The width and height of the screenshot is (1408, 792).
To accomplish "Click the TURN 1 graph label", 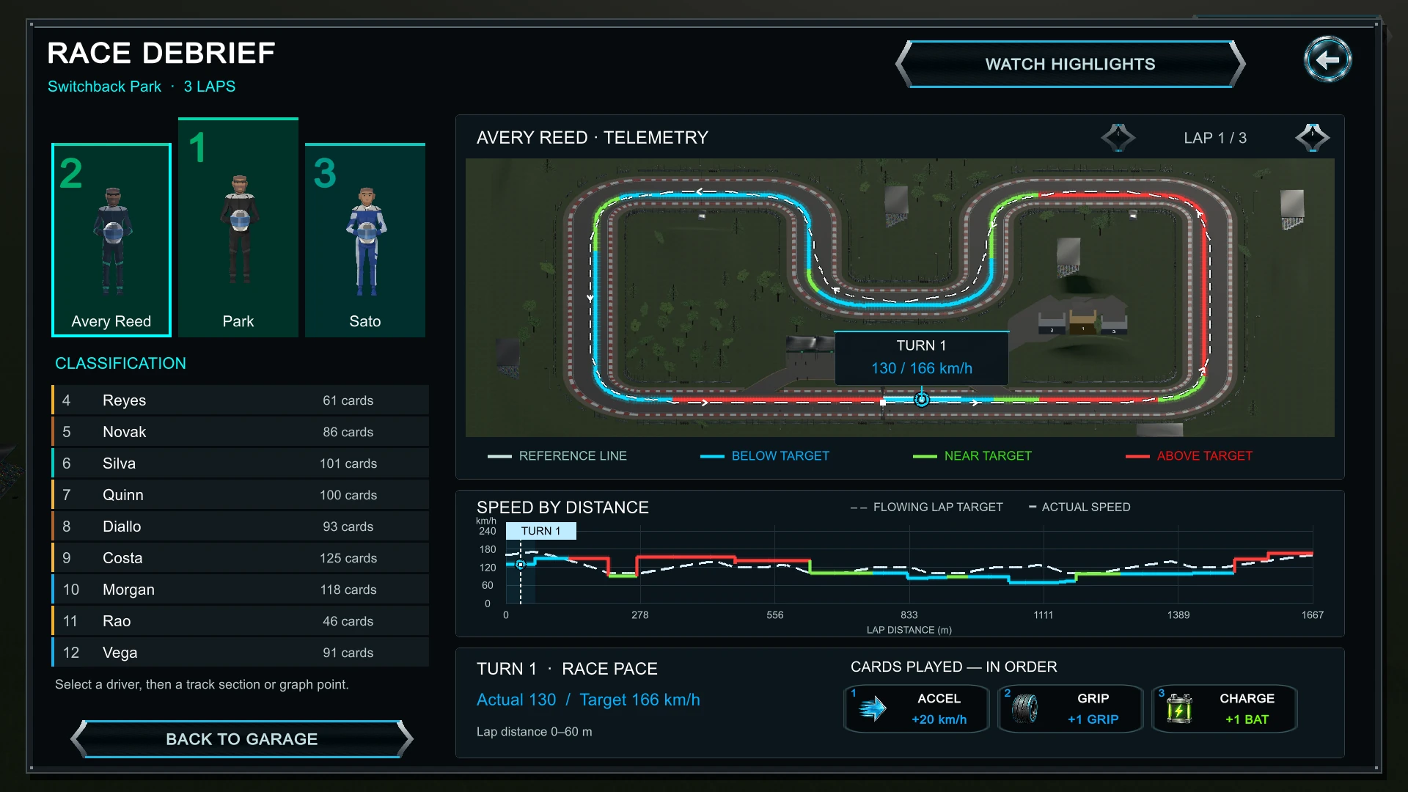I will click(541, 531).
